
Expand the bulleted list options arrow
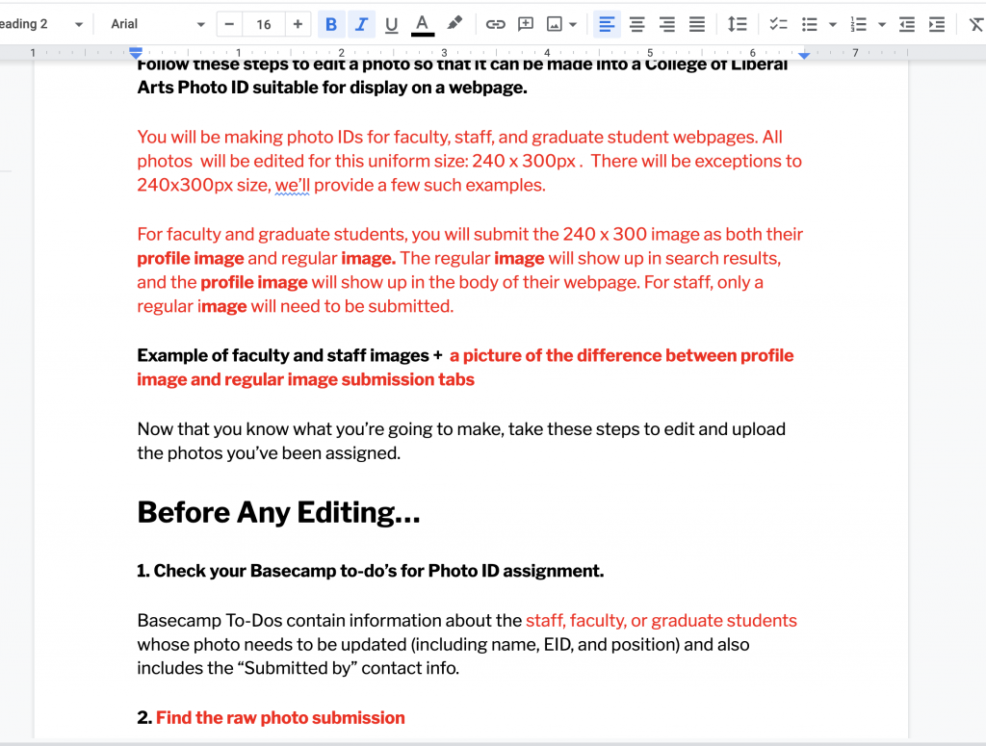pos(833,24)
